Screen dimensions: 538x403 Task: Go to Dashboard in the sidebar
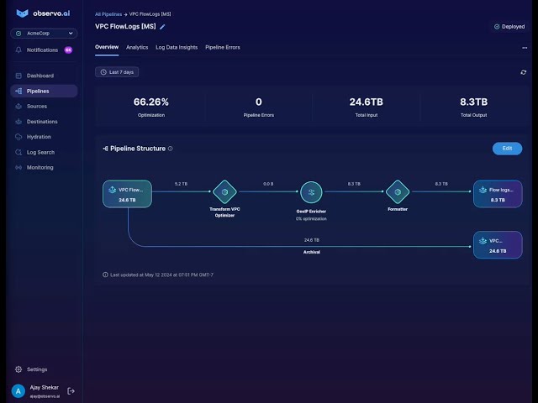pyautogui.click(x=44, y=76)
